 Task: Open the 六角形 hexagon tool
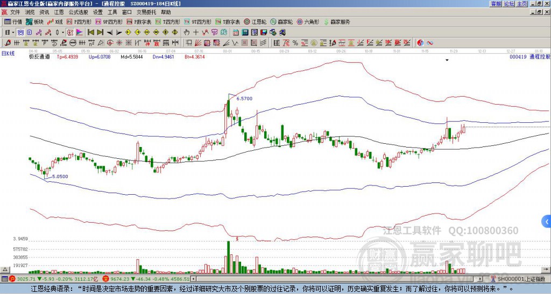(308, 21)
